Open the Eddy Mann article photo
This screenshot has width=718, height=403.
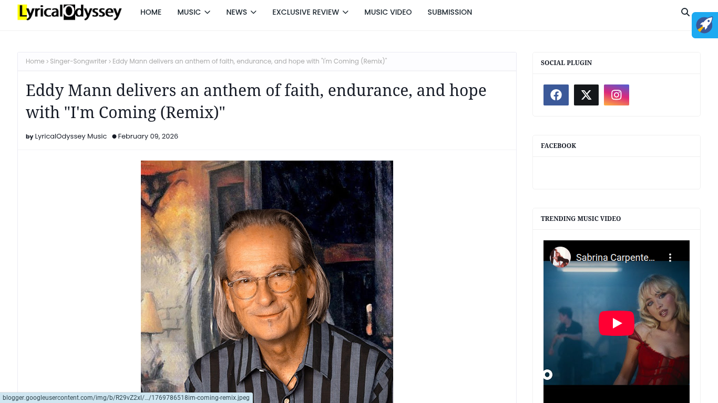point(267,282)
